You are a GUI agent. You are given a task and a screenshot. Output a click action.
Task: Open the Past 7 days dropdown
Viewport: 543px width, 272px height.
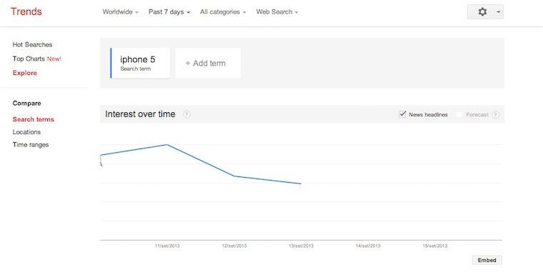tap(169, 11)
